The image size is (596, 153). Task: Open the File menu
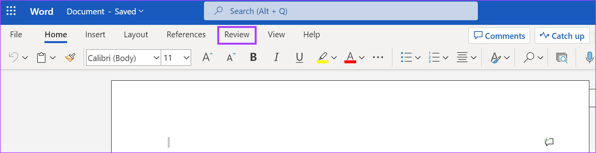point(16,35)
